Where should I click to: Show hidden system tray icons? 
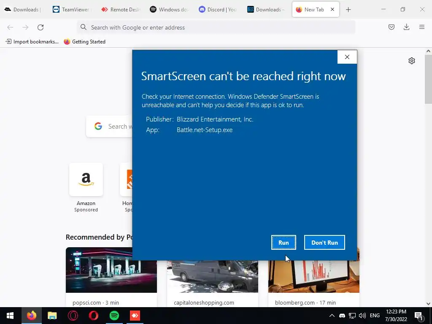point(332,316)
